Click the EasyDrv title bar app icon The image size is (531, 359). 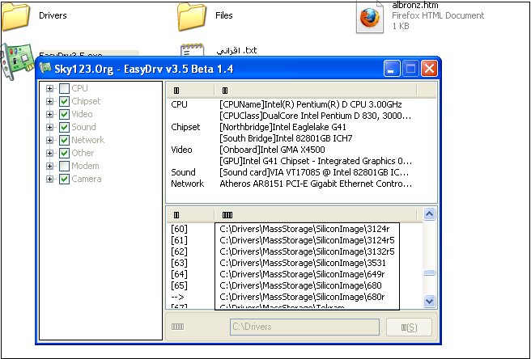point(45,69)
